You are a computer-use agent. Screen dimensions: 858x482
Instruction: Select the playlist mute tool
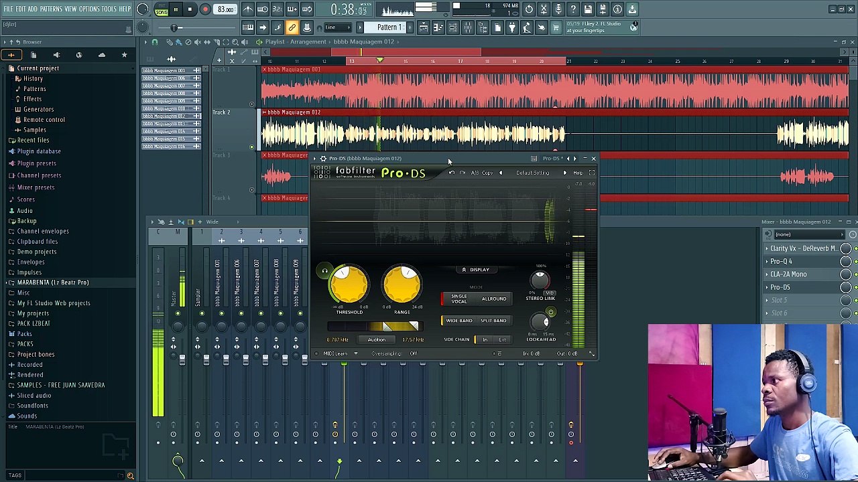click(x=198, y=42)
